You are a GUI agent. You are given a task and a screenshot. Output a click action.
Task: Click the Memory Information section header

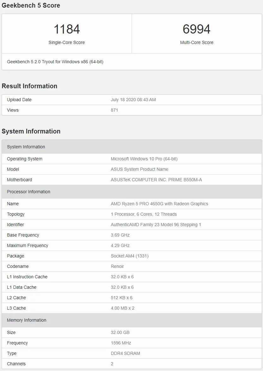132,320
